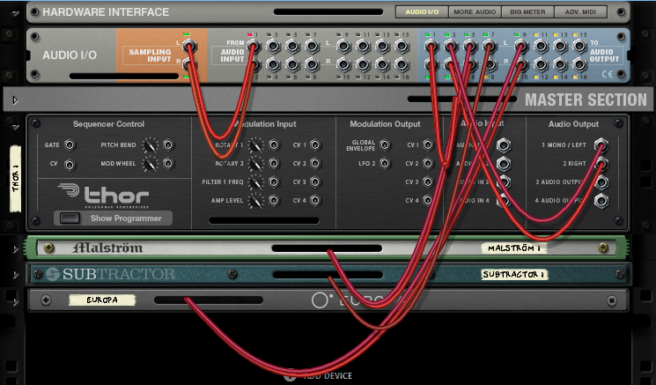Viewport: 656px width, 385px height.
Task: Click the HARDWARE INTERFACE title
Action: coord(106,12)
